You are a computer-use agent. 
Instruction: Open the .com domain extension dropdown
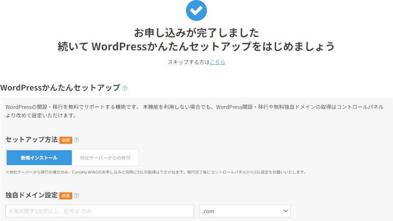[245, 211]
